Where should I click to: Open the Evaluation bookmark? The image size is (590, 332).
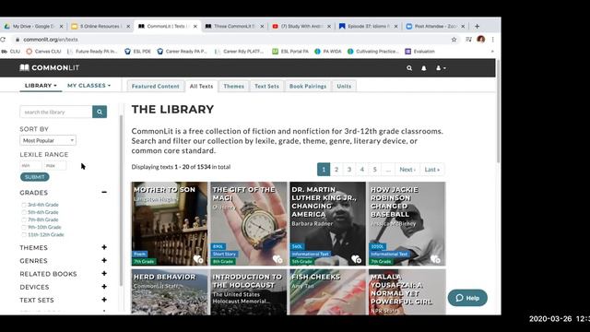click(420, 52)
